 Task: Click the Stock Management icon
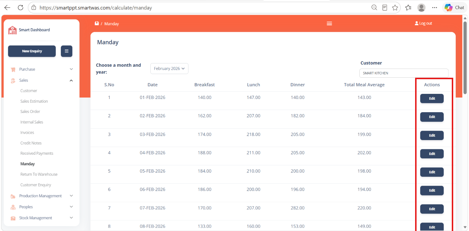pos(13,218)
